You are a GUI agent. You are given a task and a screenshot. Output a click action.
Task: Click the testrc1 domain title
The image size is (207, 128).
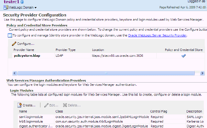tap(11, 2)
